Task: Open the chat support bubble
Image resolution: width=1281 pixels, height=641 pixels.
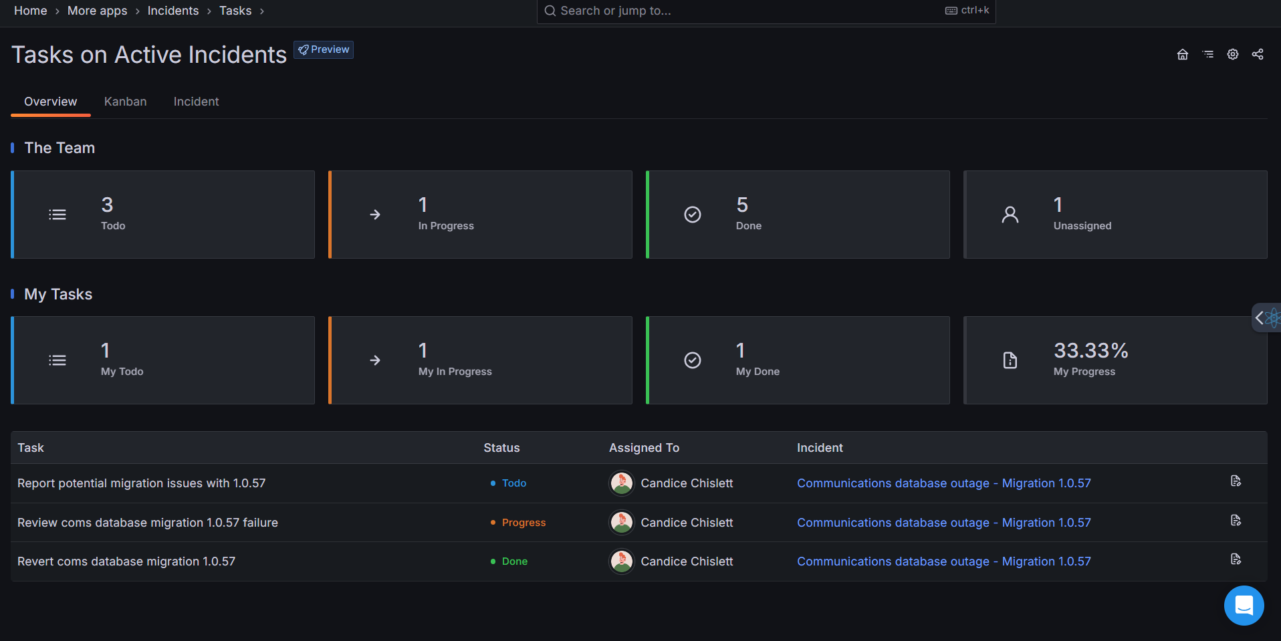Action: [x=1243, y=606]
